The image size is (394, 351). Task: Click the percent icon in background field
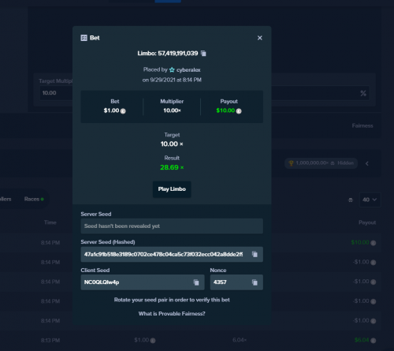pyautogui.click(x=363, y=93)
